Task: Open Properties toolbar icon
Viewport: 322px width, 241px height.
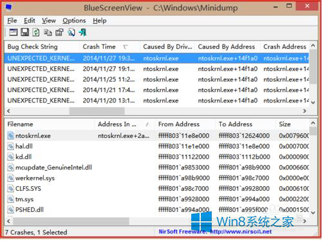Action: pyautogui.click(x=59, y=32)
